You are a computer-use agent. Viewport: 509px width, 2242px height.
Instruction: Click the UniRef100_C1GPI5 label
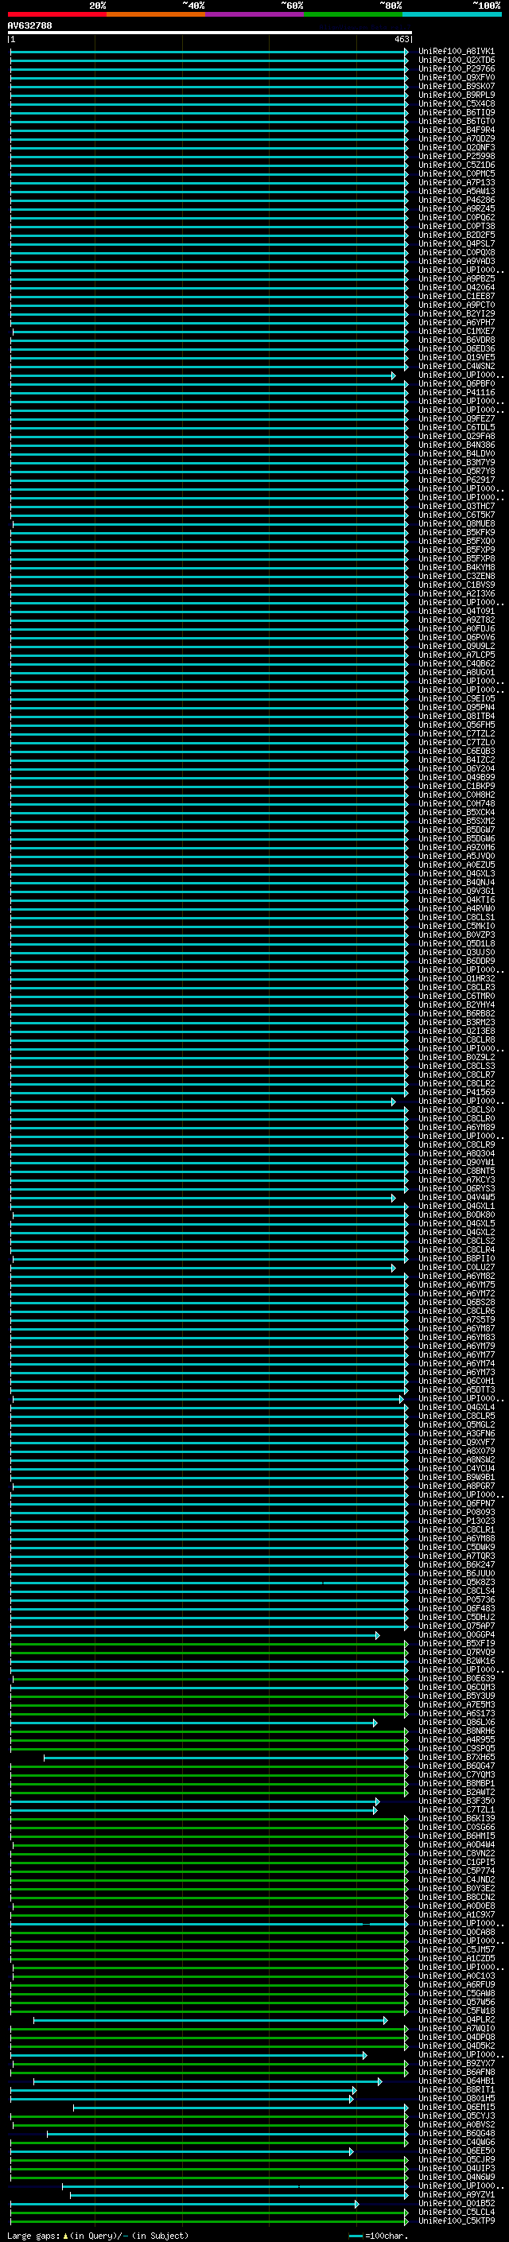456,1862
